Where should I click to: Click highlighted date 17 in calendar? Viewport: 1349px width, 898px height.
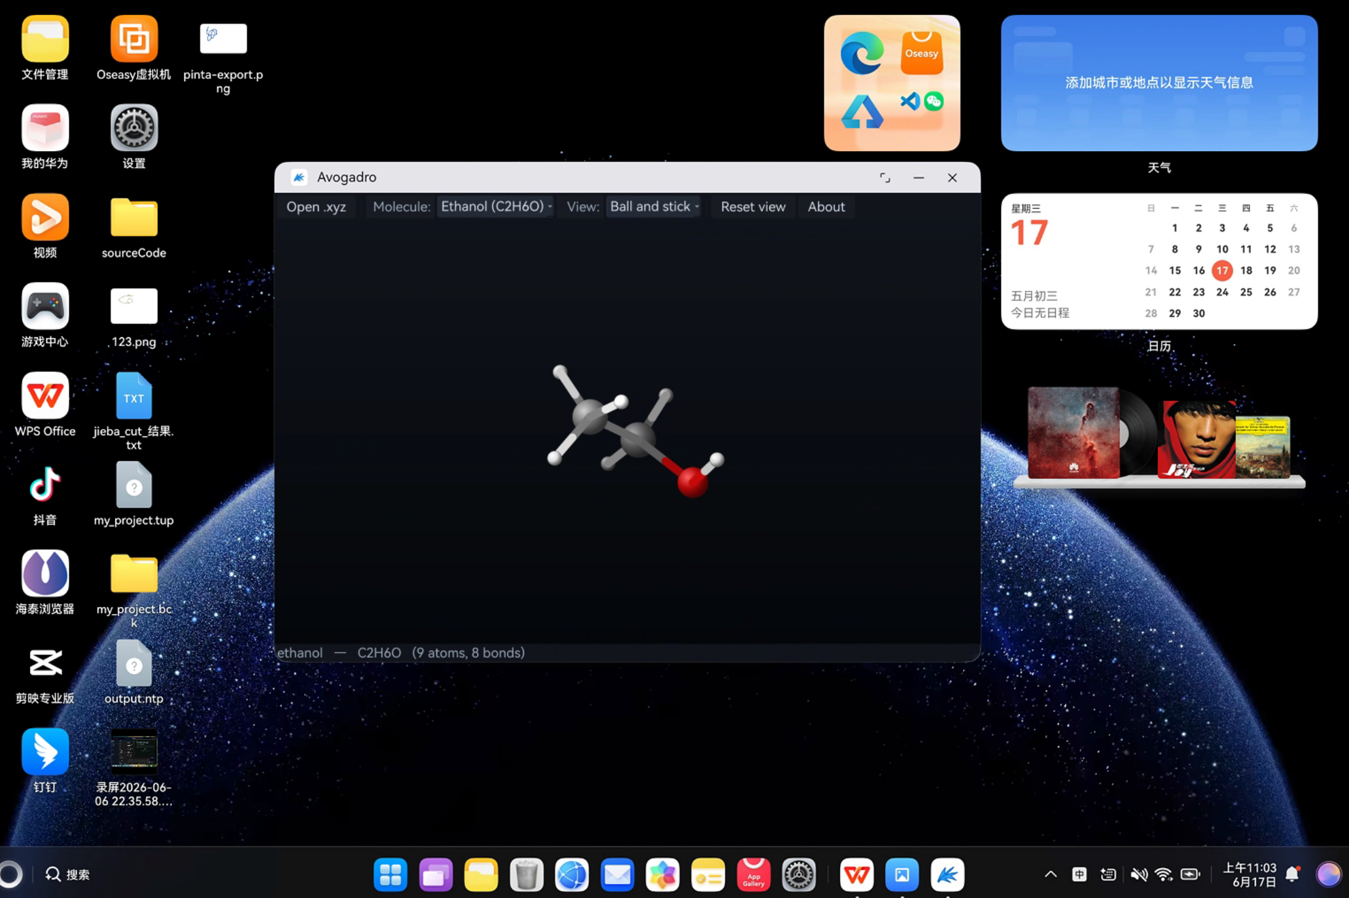(x=1222, y=270)
